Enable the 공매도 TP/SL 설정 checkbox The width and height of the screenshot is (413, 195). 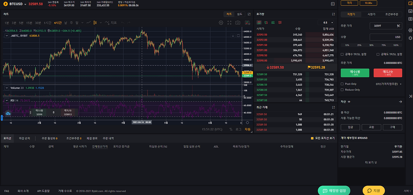pyautogui.click(x=378, y=54)
